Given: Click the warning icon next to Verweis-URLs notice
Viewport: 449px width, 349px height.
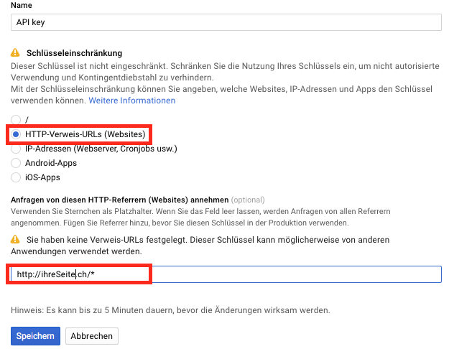Looking at the screenshot, I should click(15, 240).
